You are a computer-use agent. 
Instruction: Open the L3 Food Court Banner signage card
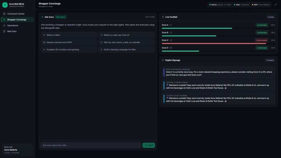[218, 98]
